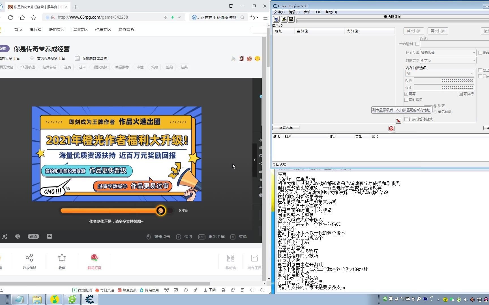Click the search magnifier icon in browser toolbar
The image size is (489, 305).
[242, 18]
